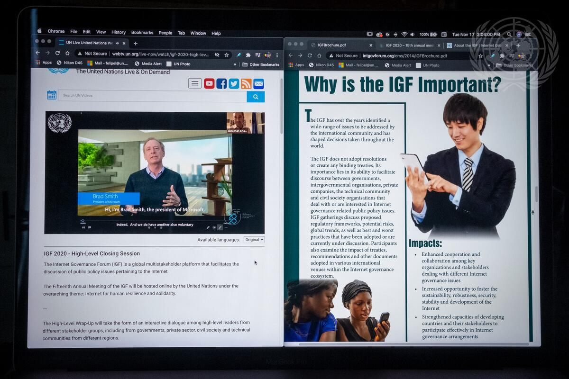Mute the UN Live tab audio
The height and width of the screenshot is (379, 569).
coord(117,43)
